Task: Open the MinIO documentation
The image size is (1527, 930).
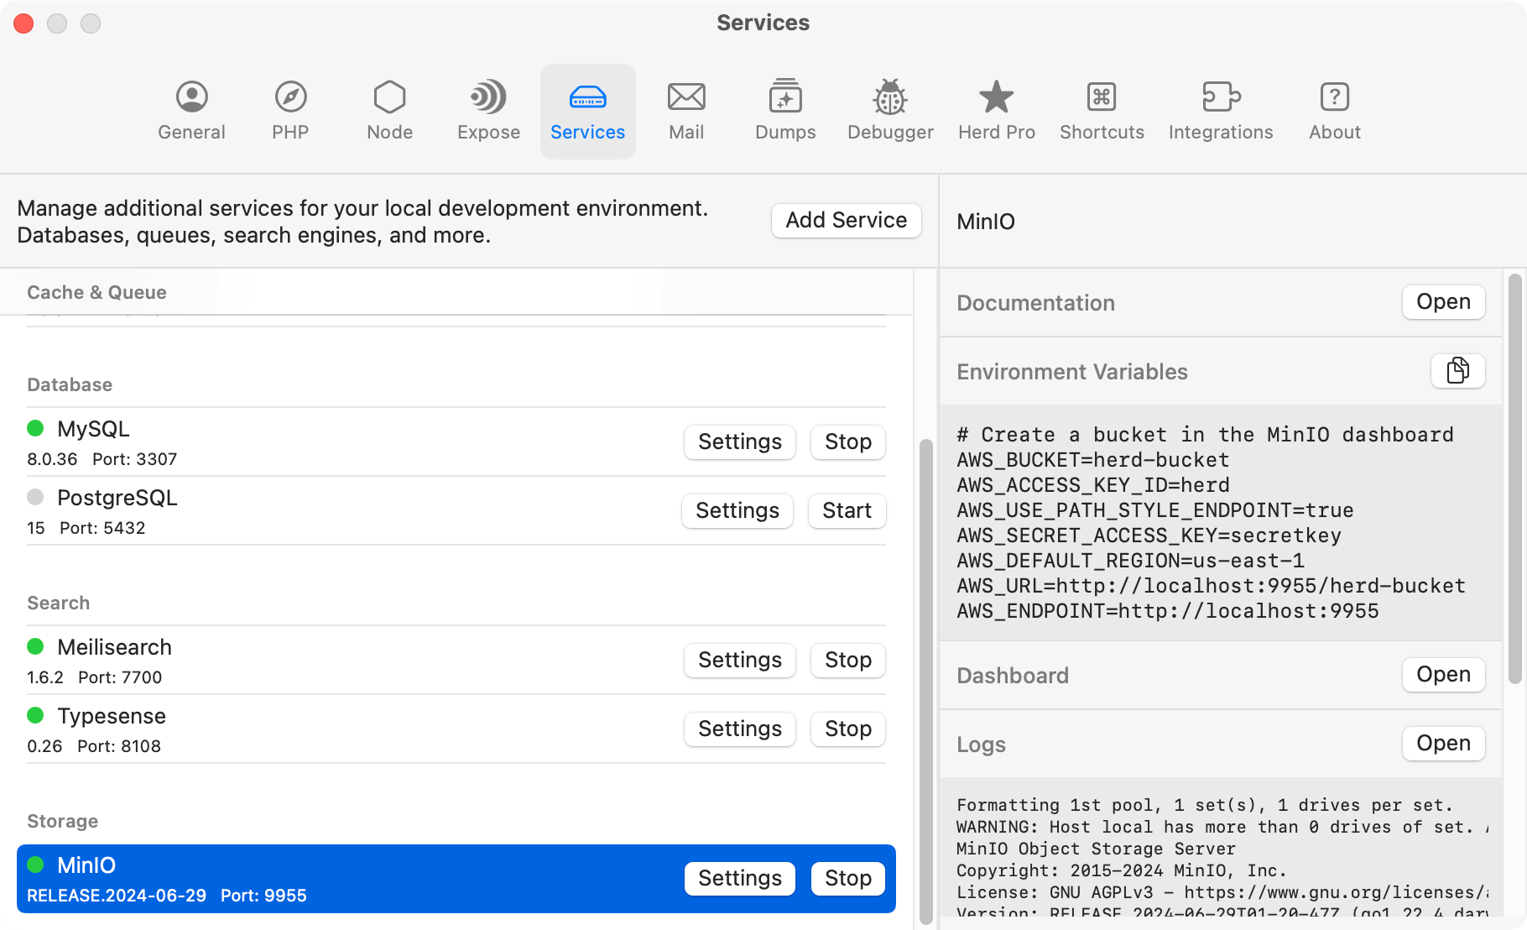Action: coord(1443,301)
